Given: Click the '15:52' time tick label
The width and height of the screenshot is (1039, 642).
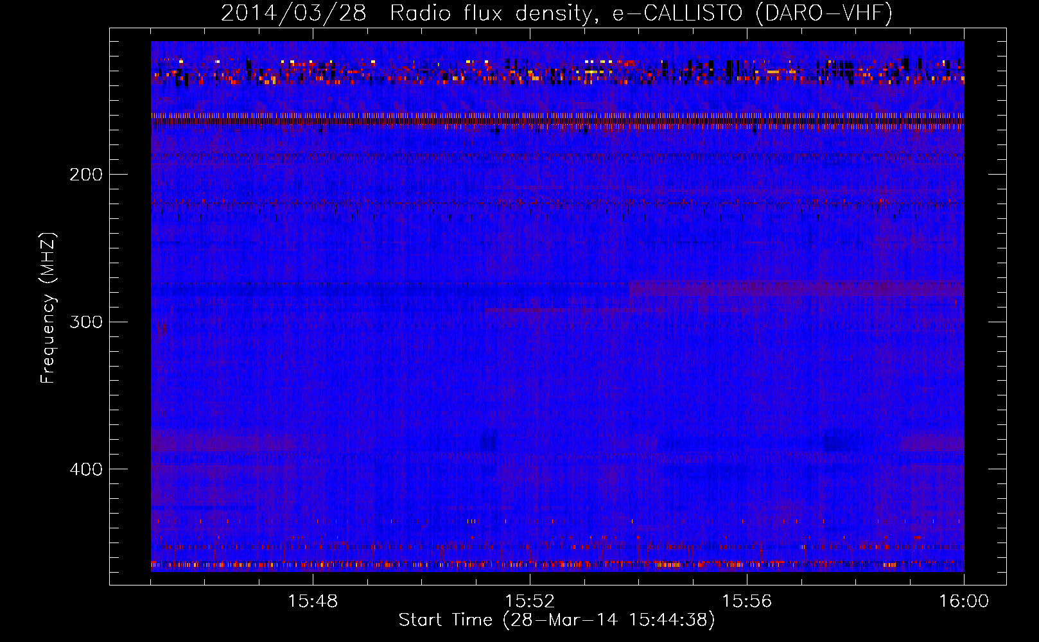Looking at the screenshot, I should pyautogui.click(x=530, y=602).
